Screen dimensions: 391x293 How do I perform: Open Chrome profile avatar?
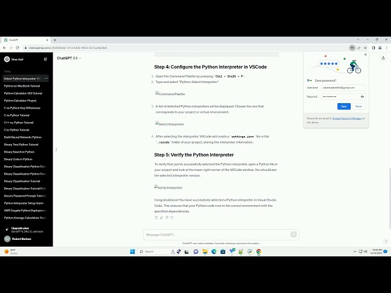click(x=380, y=48)
